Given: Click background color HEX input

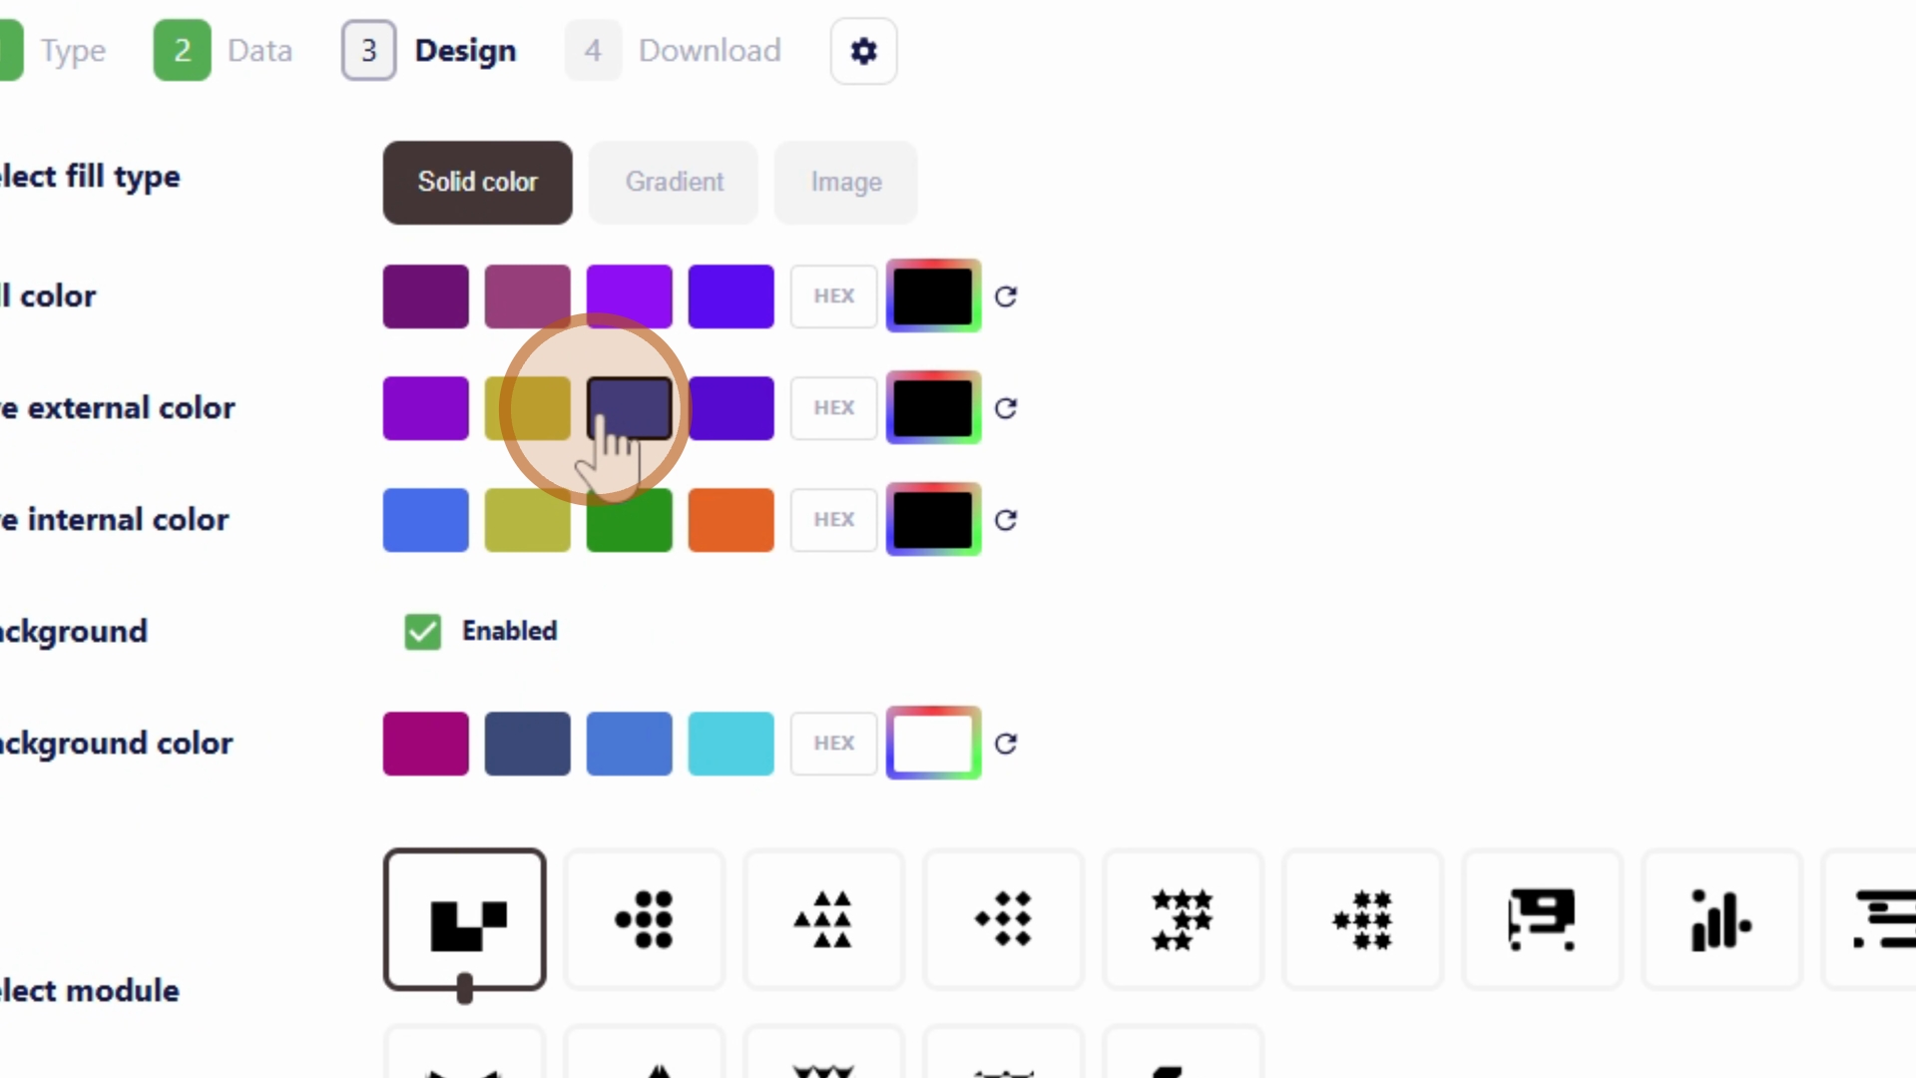Looking at the screenshot, I should click(x=833, y=744).
